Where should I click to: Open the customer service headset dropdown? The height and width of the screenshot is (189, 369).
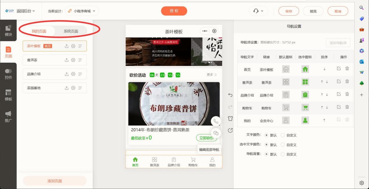[258, 11]
